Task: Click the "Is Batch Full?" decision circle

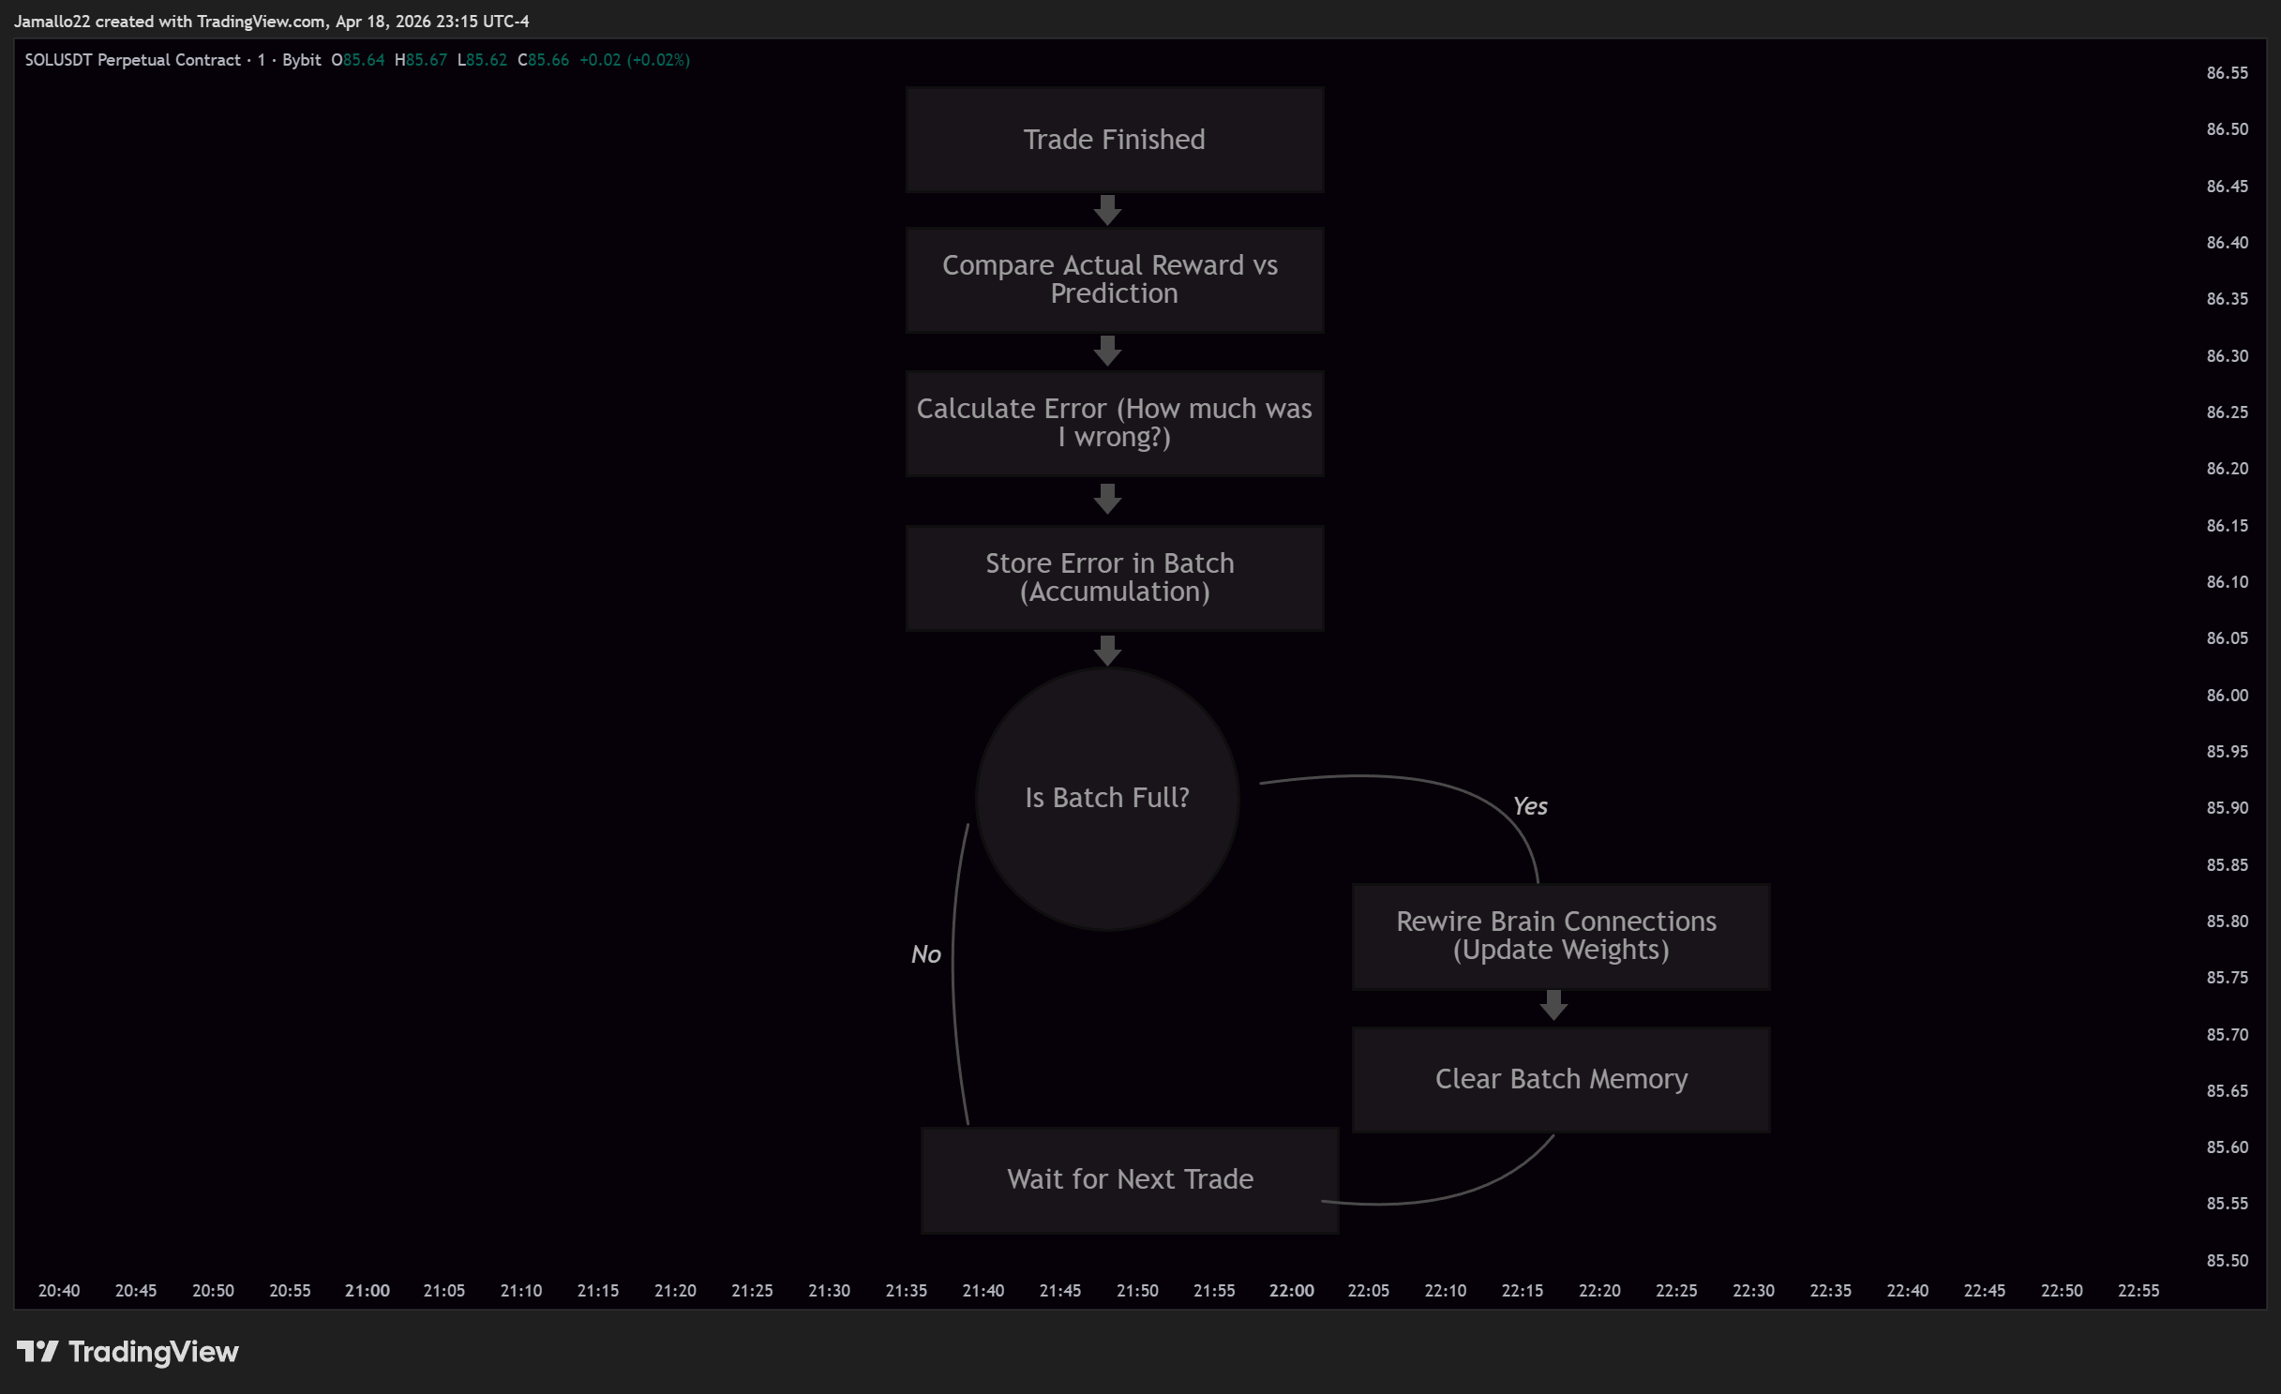Action: [1107, 799]
